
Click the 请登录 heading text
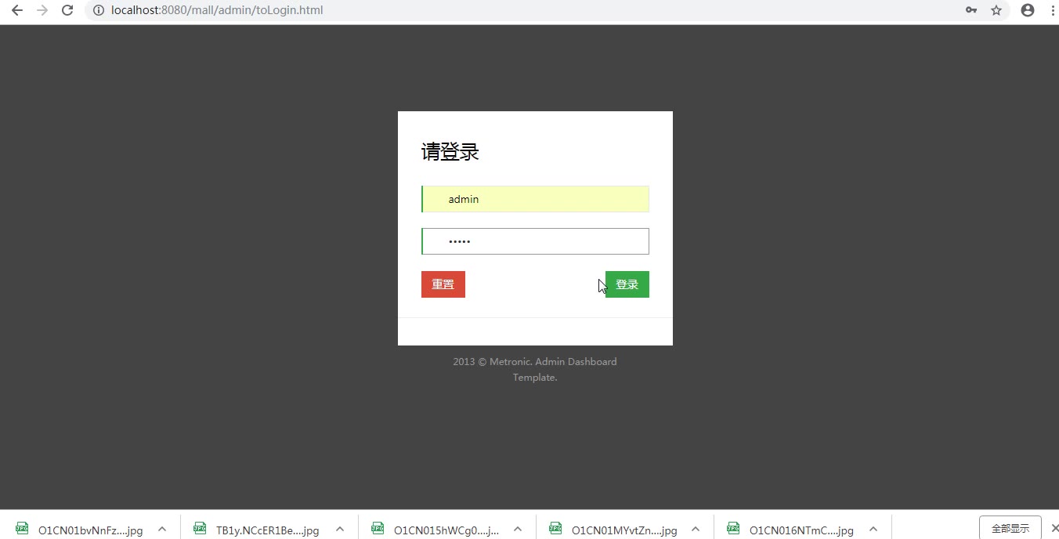(450, 152)
